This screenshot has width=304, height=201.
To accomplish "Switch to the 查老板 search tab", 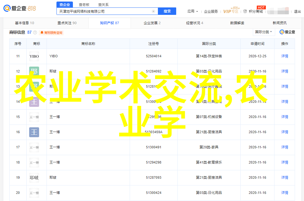I will pyautogui.click(x=84, y=5).
